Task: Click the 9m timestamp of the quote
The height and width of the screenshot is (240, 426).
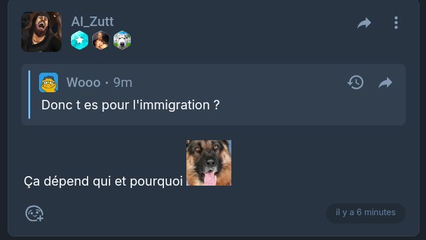Action: (122, 82)
